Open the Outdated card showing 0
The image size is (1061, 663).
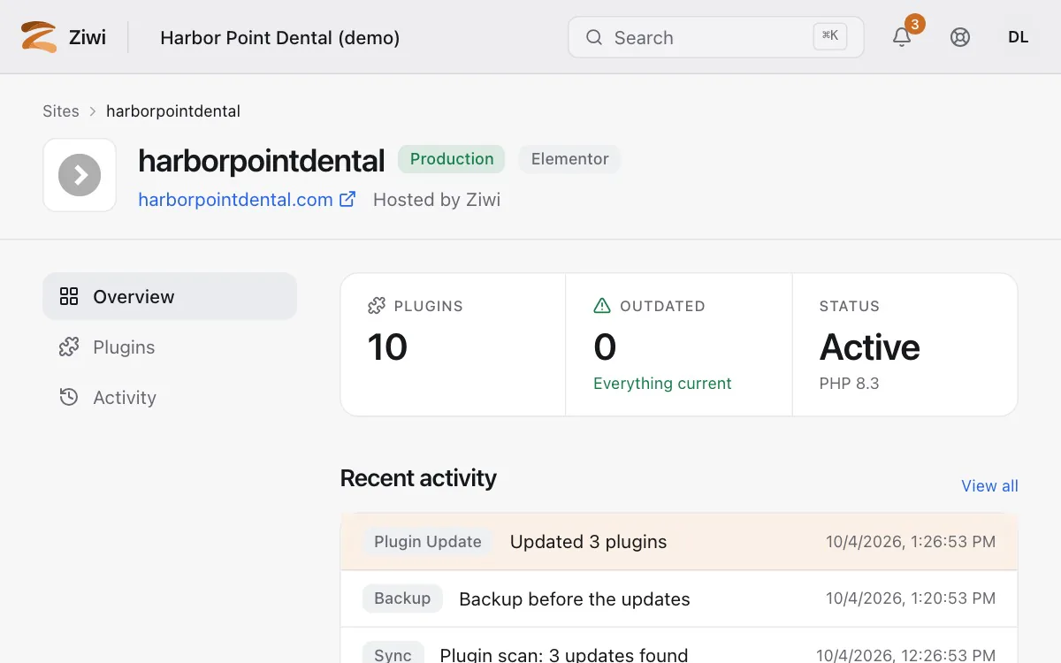click(679, 344)
